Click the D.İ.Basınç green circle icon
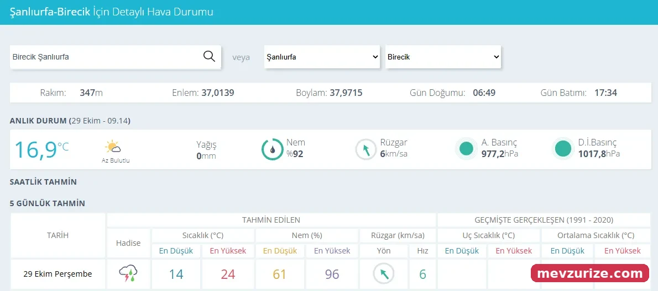 coord(563,149)
